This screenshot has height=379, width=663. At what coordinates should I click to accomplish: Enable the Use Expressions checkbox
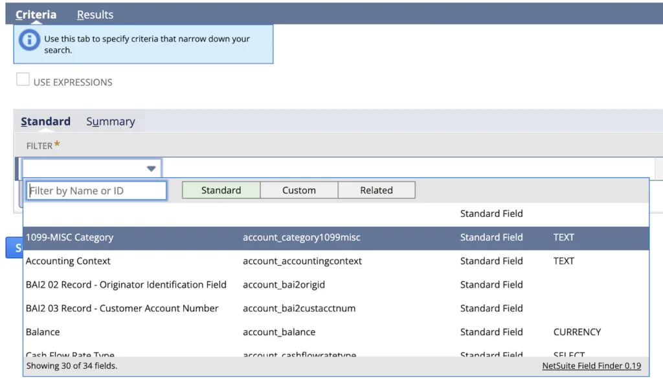click(23, 79)
